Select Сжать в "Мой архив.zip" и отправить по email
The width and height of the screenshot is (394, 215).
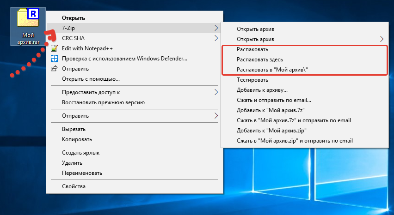305,141
